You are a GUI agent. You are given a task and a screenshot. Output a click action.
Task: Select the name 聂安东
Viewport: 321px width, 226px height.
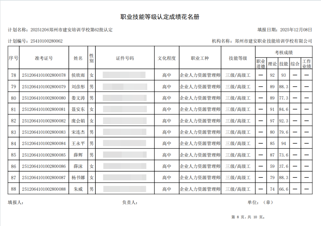[x=78, y=109]
